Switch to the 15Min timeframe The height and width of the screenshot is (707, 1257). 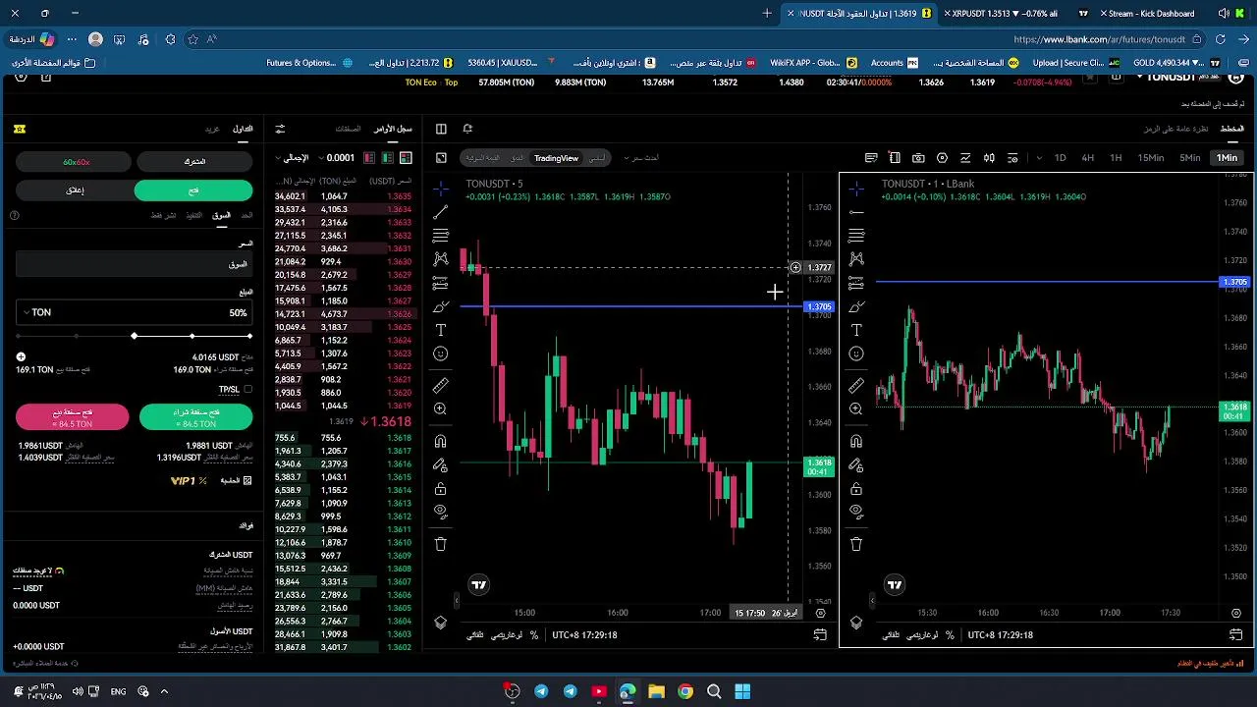(1150, 158)
